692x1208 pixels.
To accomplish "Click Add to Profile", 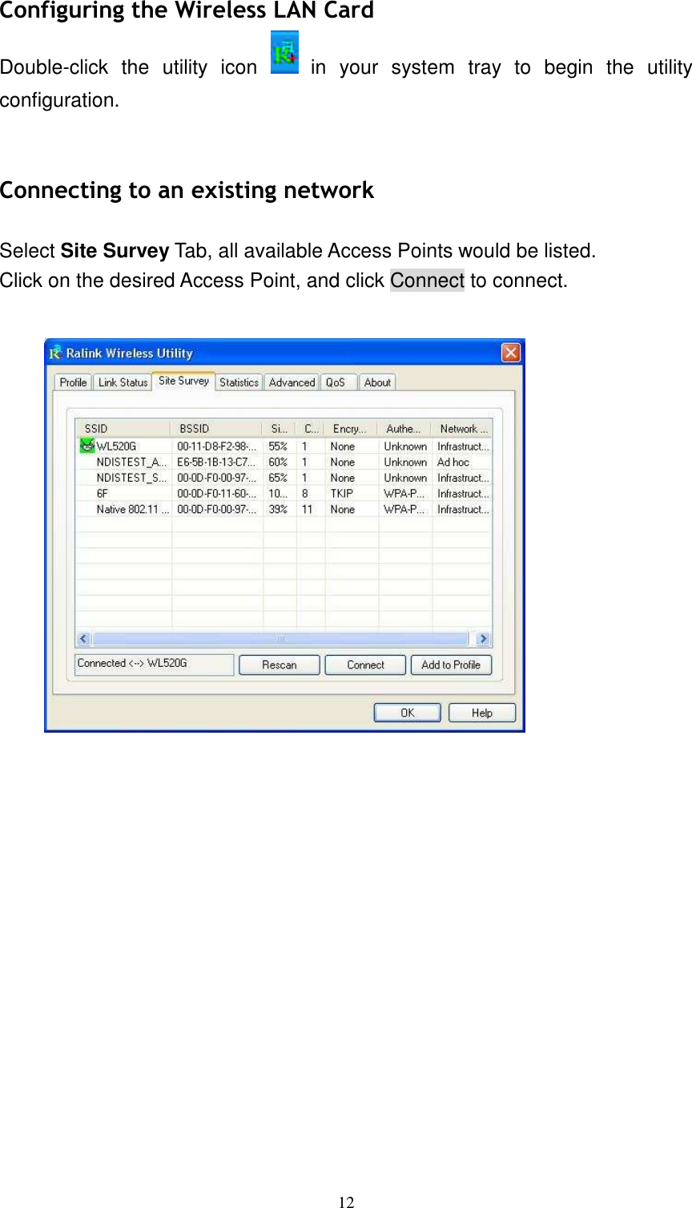I will coord(451,665).
